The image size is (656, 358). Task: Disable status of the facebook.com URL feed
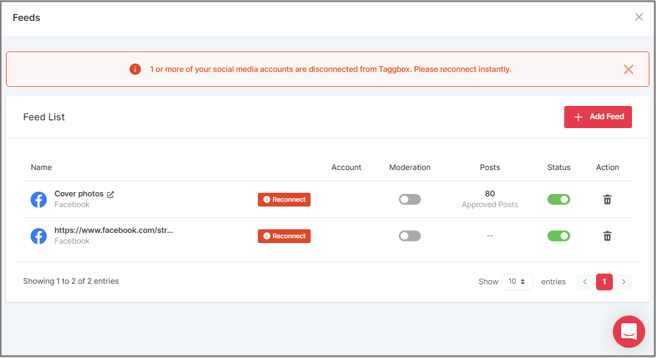pos(559,236)
